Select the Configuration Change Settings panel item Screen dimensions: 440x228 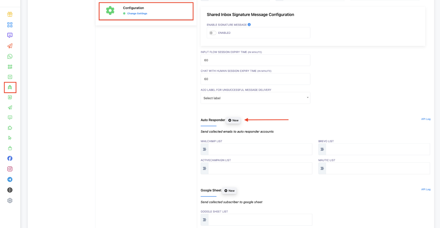click(146, 11)
